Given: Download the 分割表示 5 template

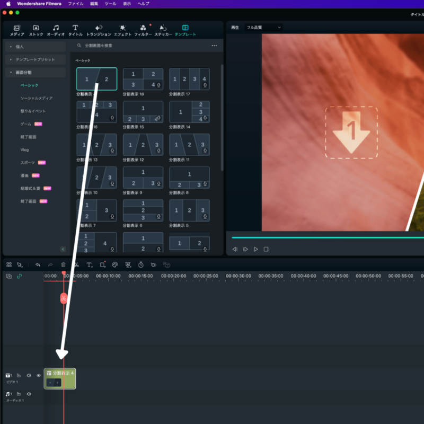Looking at the screenshot, I should coord(205,217).
